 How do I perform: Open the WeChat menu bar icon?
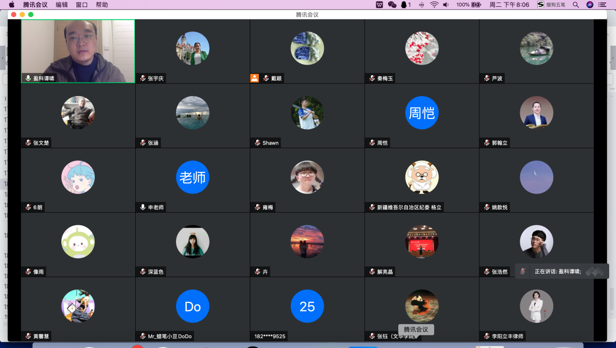tap(392, 5)
